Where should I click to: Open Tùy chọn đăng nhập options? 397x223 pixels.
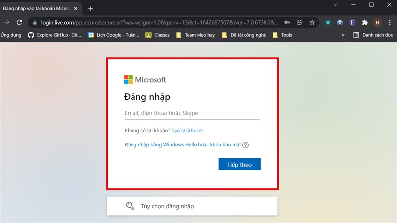coord(192,206)
